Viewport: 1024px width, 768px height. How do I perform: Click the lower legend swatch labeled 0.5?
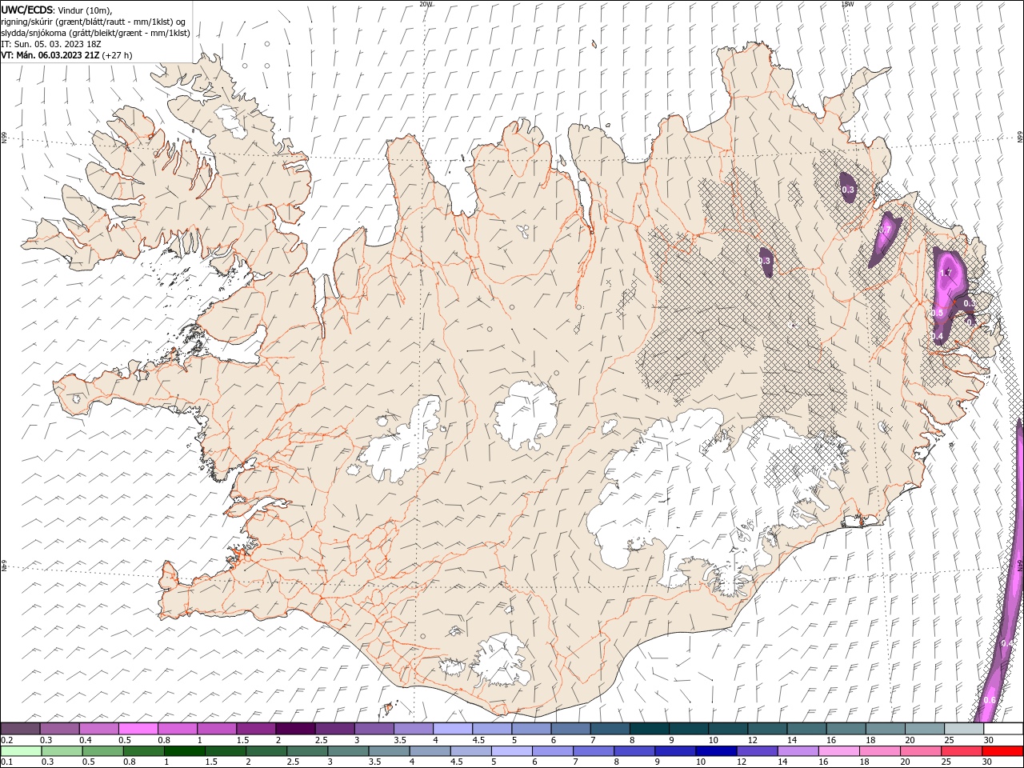(102, 751)
